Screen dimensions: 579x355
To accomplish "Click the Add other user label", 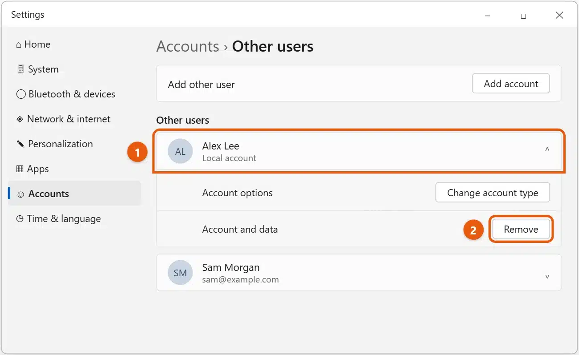I will pyautogui.click(x=201, y=85).
